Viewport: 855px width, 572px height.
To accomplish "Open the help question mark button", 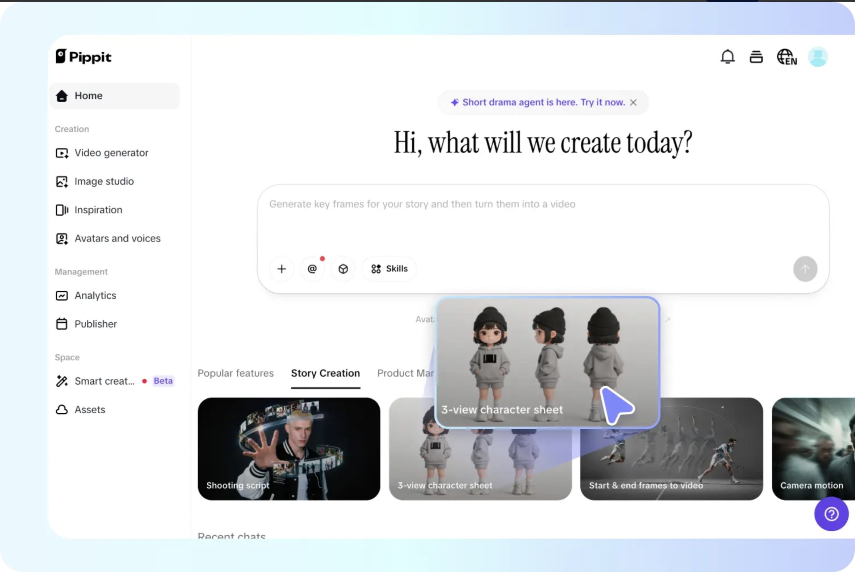I will click(831, 514).
